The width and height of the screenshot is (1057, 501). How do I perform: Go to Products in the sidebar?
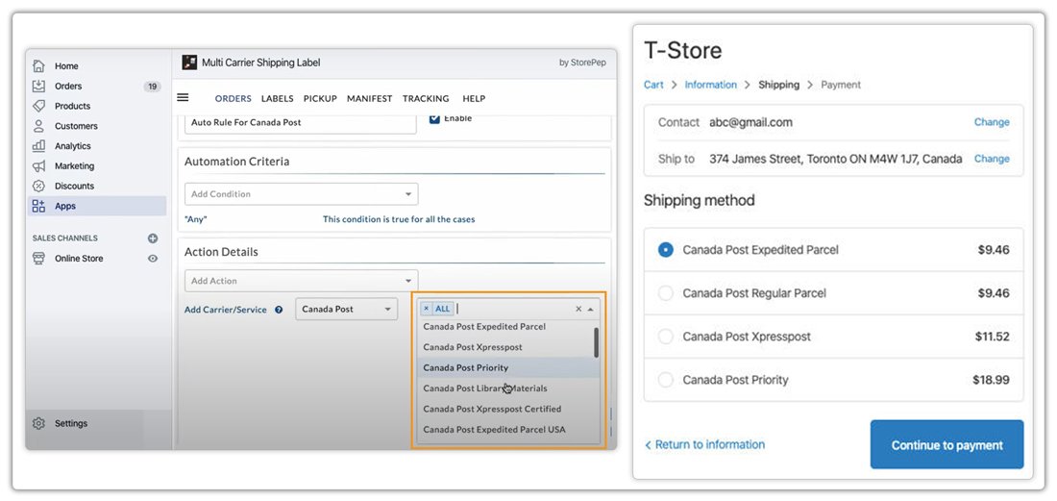point(73,106)
